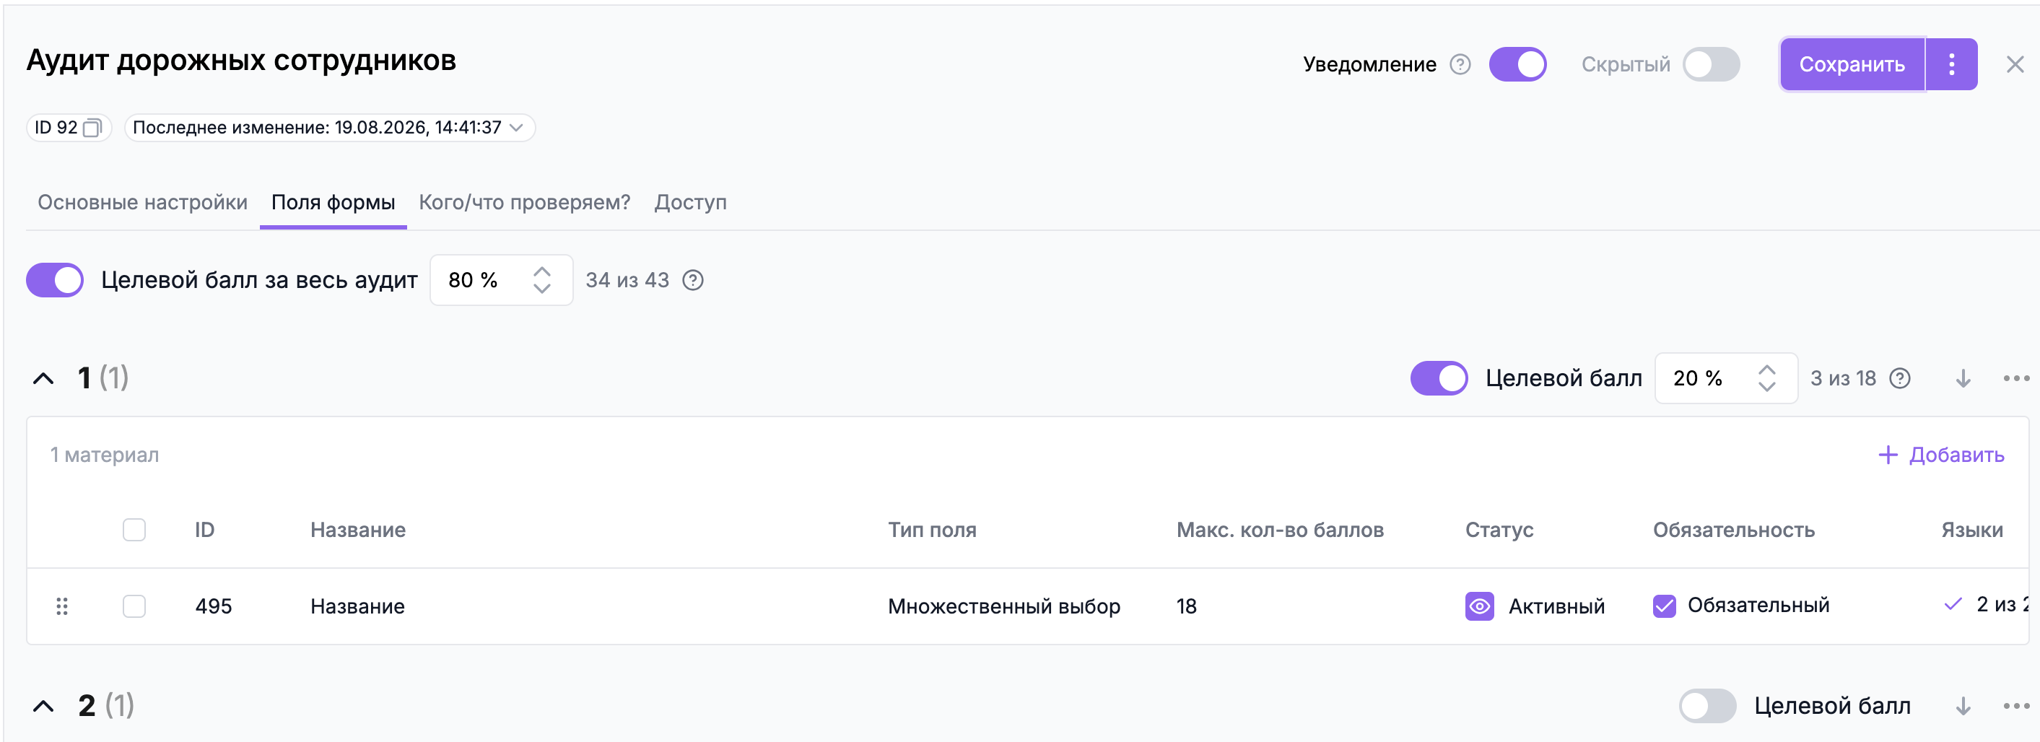Move section 1 down with the arrow
This screenshot has width=2040, height=742.
coord(1963,378)
